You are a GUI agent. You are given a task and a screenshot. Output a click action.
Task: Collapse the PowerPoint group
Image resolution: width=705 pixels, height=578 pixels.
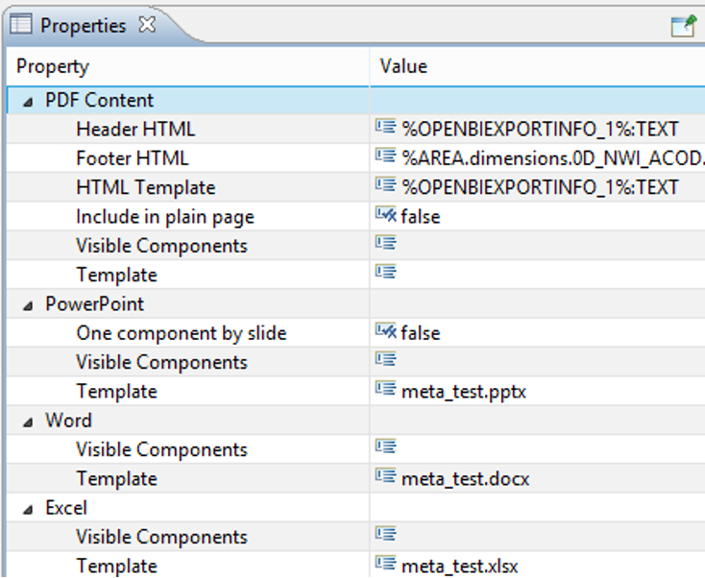[x=28, y=306]
